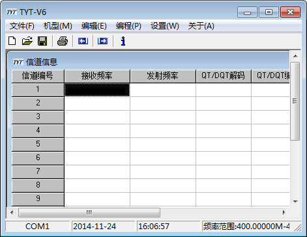Open the 设置(W) menu
The width and height of the screenshot is (307, 237).
(x=165, y=26)
